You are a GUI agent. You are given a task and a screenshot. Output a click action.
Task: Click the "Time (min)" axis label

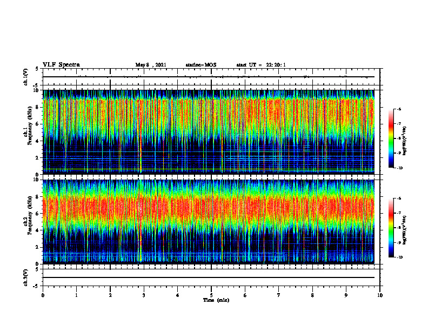(216, 300)
